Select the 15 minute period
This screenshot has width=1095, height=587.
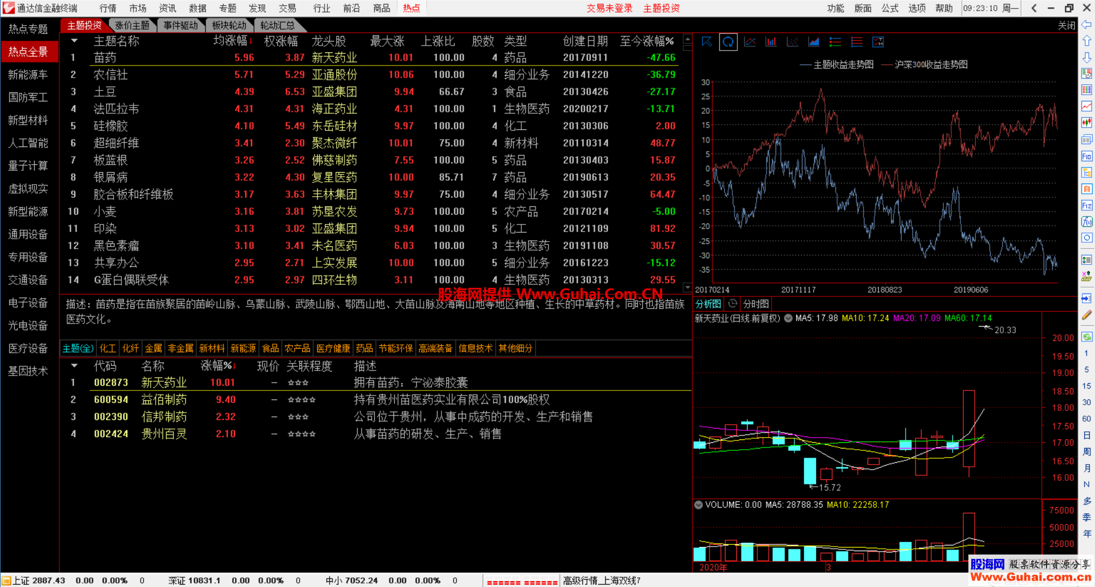(x=1086, y=386)
